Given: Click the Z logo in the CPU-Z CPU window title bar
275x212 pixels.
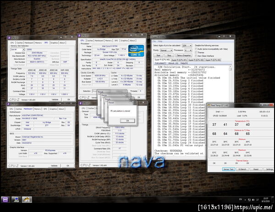Looking at the screenshot, I should coord(79,36).
